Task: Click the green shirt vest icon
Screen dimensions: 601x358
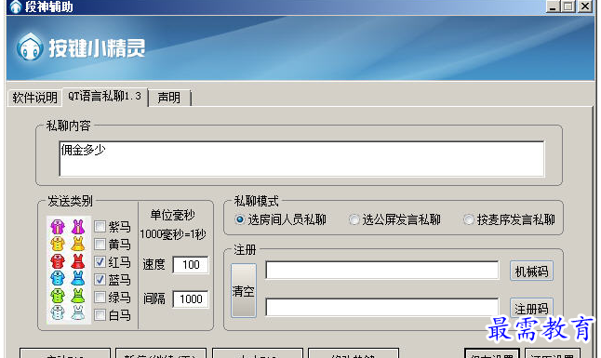Action: (x=58, y=296)
